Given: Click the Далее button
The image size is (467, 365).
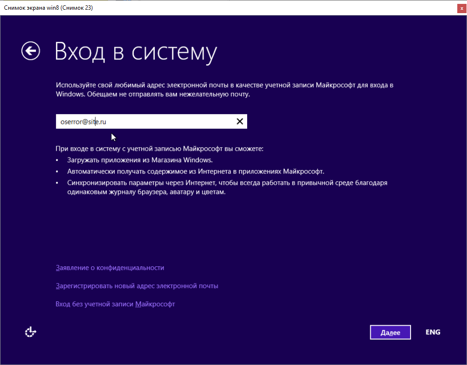Looking at the screenshot, I should (x=390, y=332).
